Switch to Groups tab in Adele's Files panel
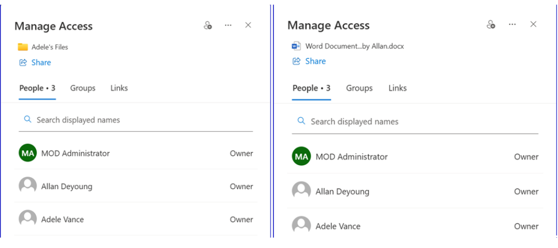The image size is (558, 248). pos(83,88)
